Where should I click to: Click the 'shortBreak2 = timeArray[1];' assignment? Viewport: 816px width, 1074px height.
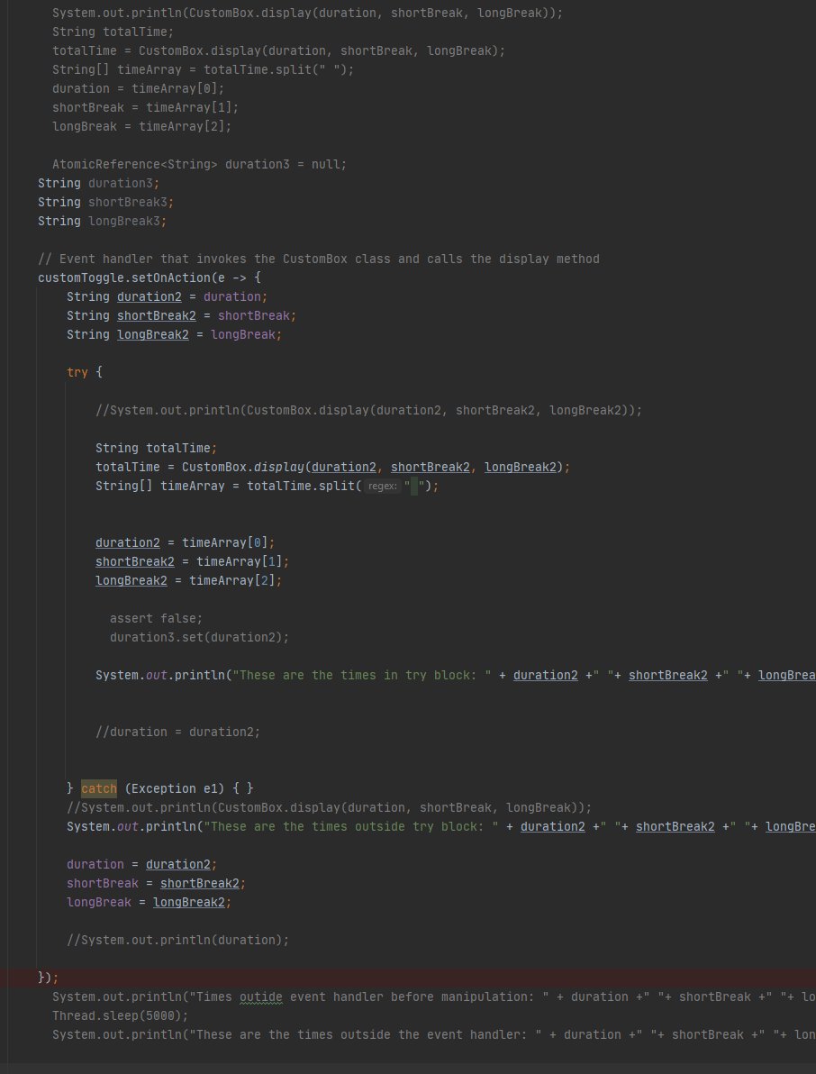pyautogui.click(x=193, y=561)
